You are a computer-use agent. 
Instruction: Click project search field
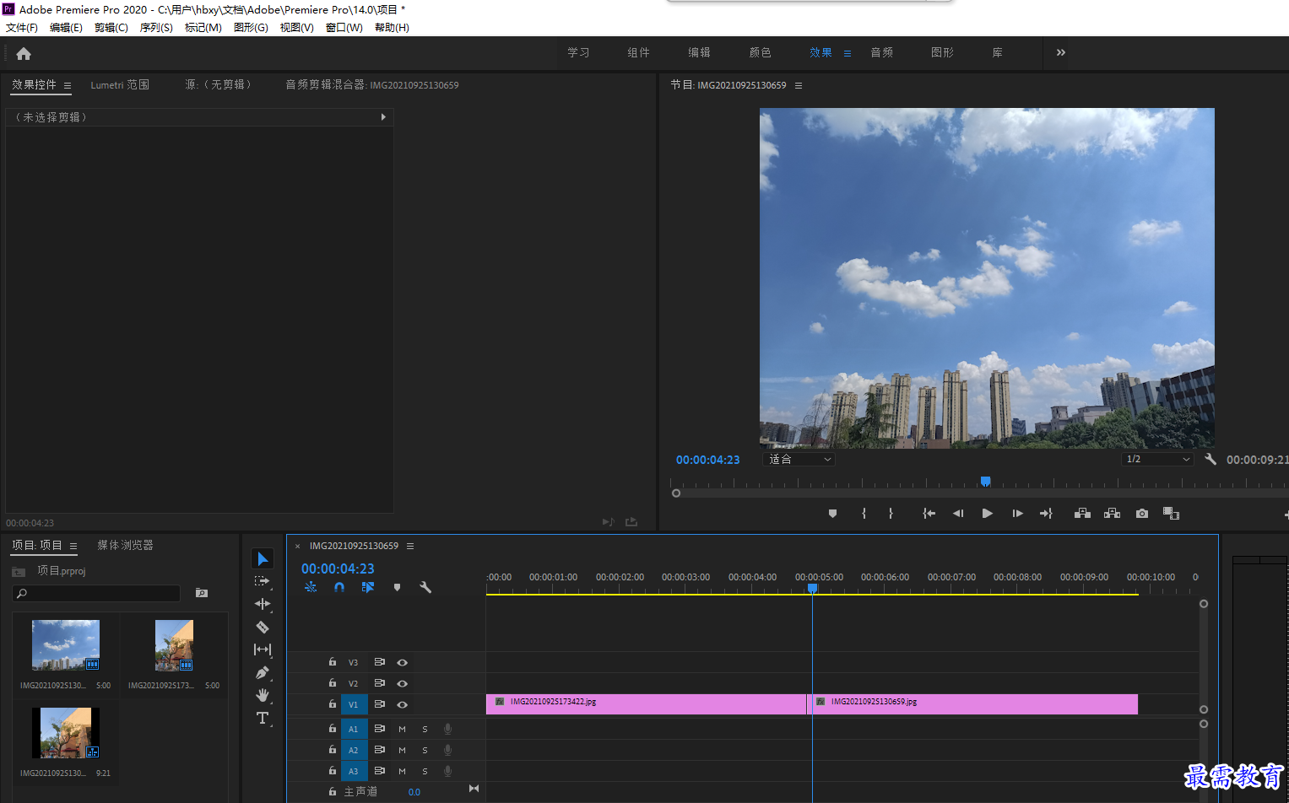coord(96,594)
